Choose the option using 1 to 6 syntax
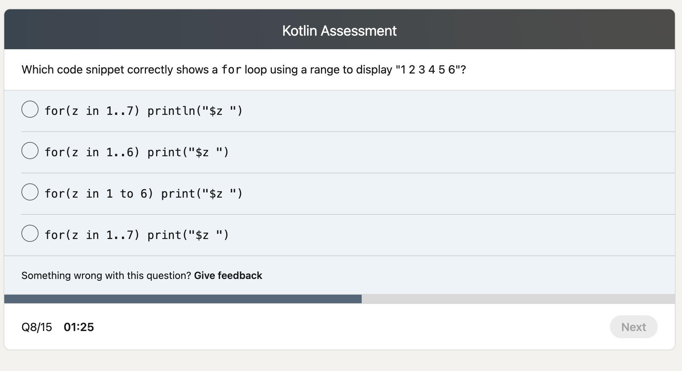682x371 pixels. point(30,192)
